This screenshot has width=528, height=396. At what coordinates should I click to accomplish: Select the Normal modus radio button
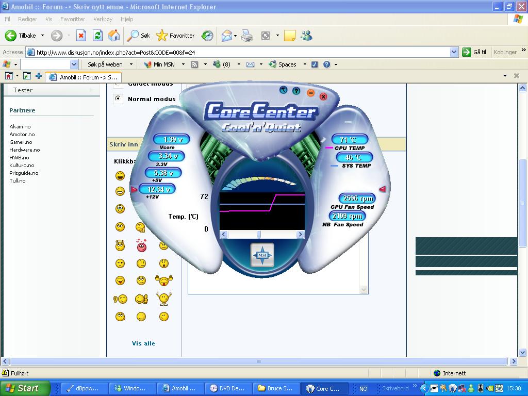pos(118,98)
